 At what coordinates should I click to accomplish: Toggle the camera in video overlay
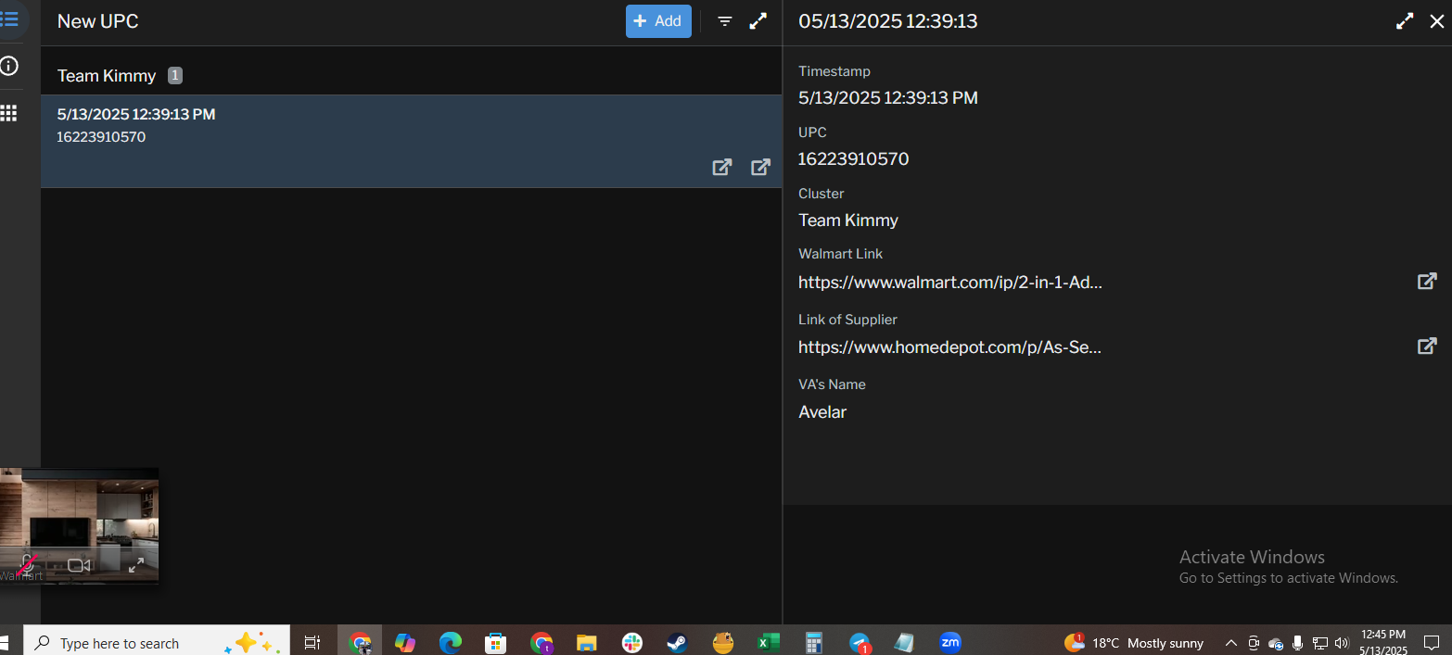pyautogui.click(x=79, y=564)
